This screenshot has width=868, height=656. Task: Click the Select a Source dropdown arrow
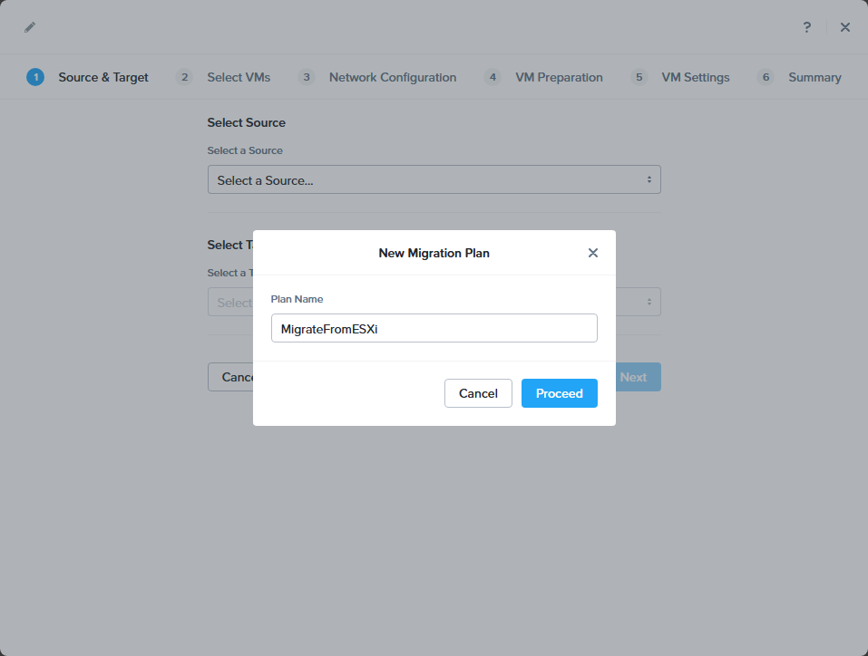[649, 179]
